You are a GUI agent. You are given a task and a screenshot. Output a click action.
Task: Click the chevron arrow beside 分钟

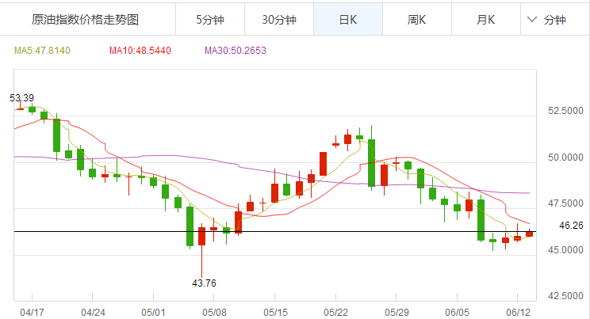[531, 19]
